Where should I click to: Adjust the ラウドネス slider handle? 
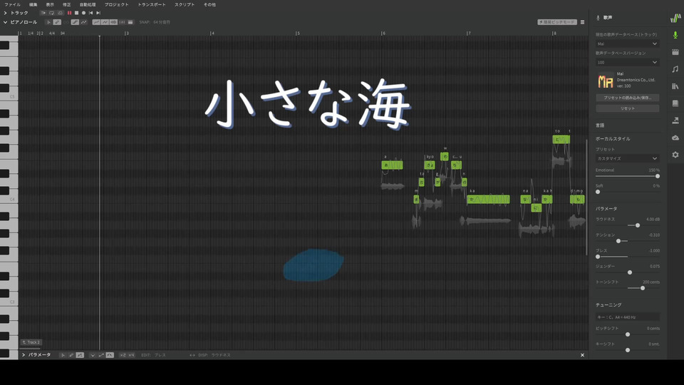pos(637,225)
